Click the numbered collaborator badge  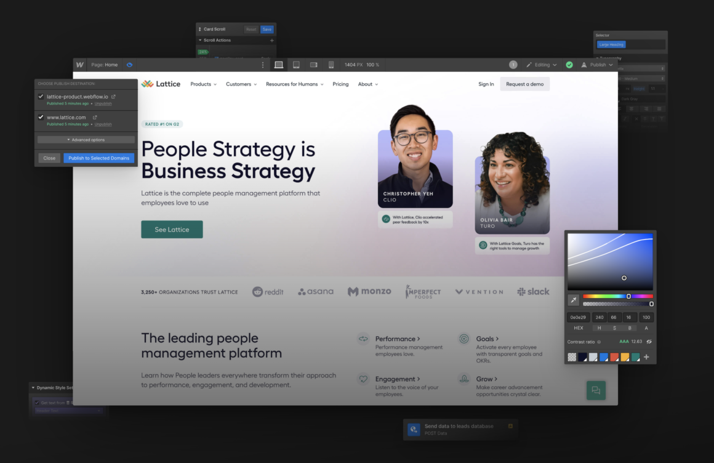tap(513, 65)
